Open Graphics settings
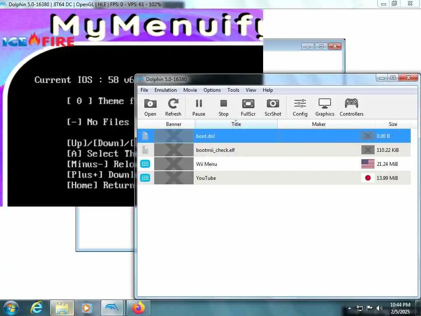This screenshot has height=316, width=421. click(x=325, y=107)
